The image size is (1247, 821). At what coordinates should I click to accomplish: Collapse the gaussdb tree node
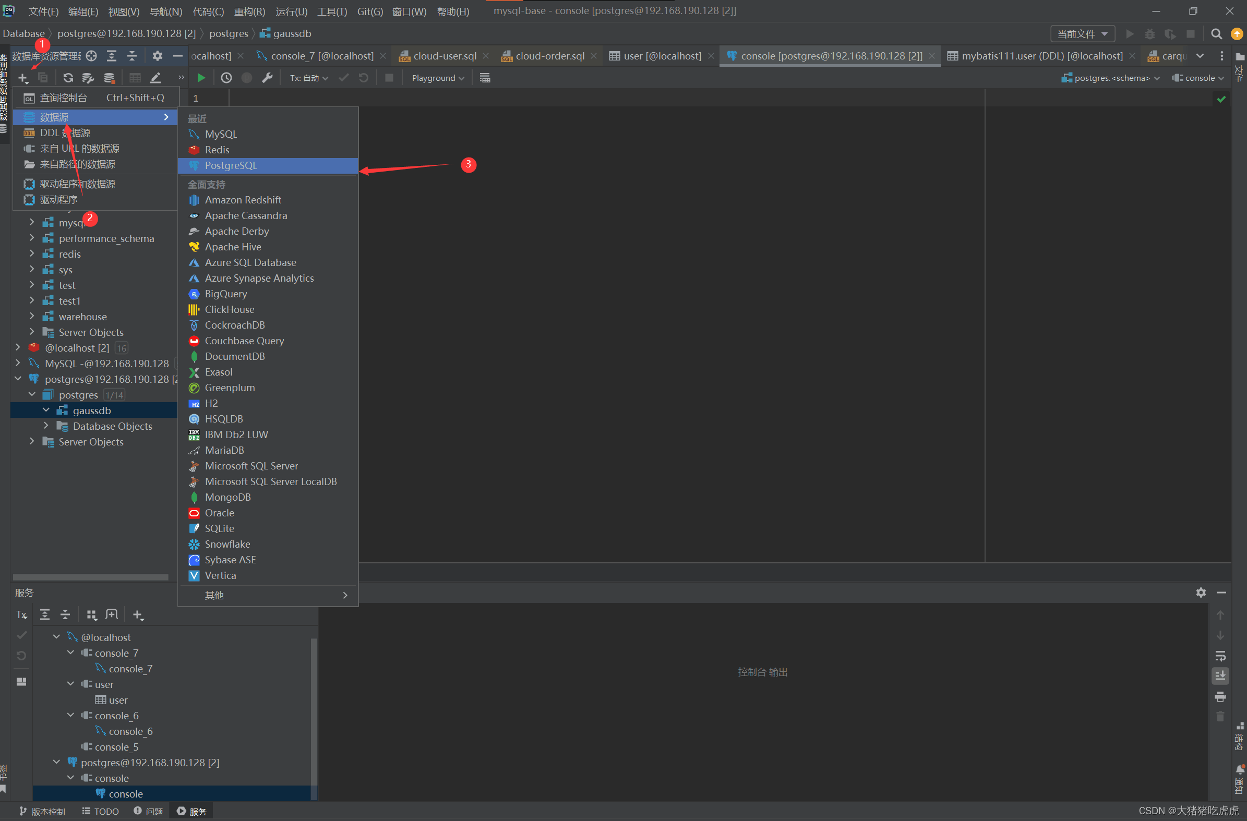(x=46, y=410)
